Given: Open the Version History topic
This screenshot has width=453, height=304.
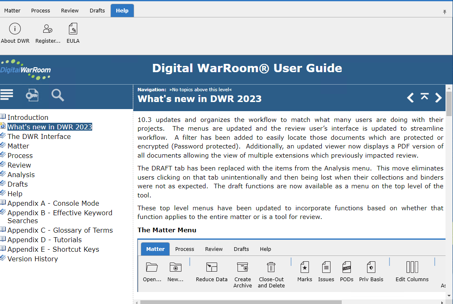Looking at the screenshot, I should [33, 259].
